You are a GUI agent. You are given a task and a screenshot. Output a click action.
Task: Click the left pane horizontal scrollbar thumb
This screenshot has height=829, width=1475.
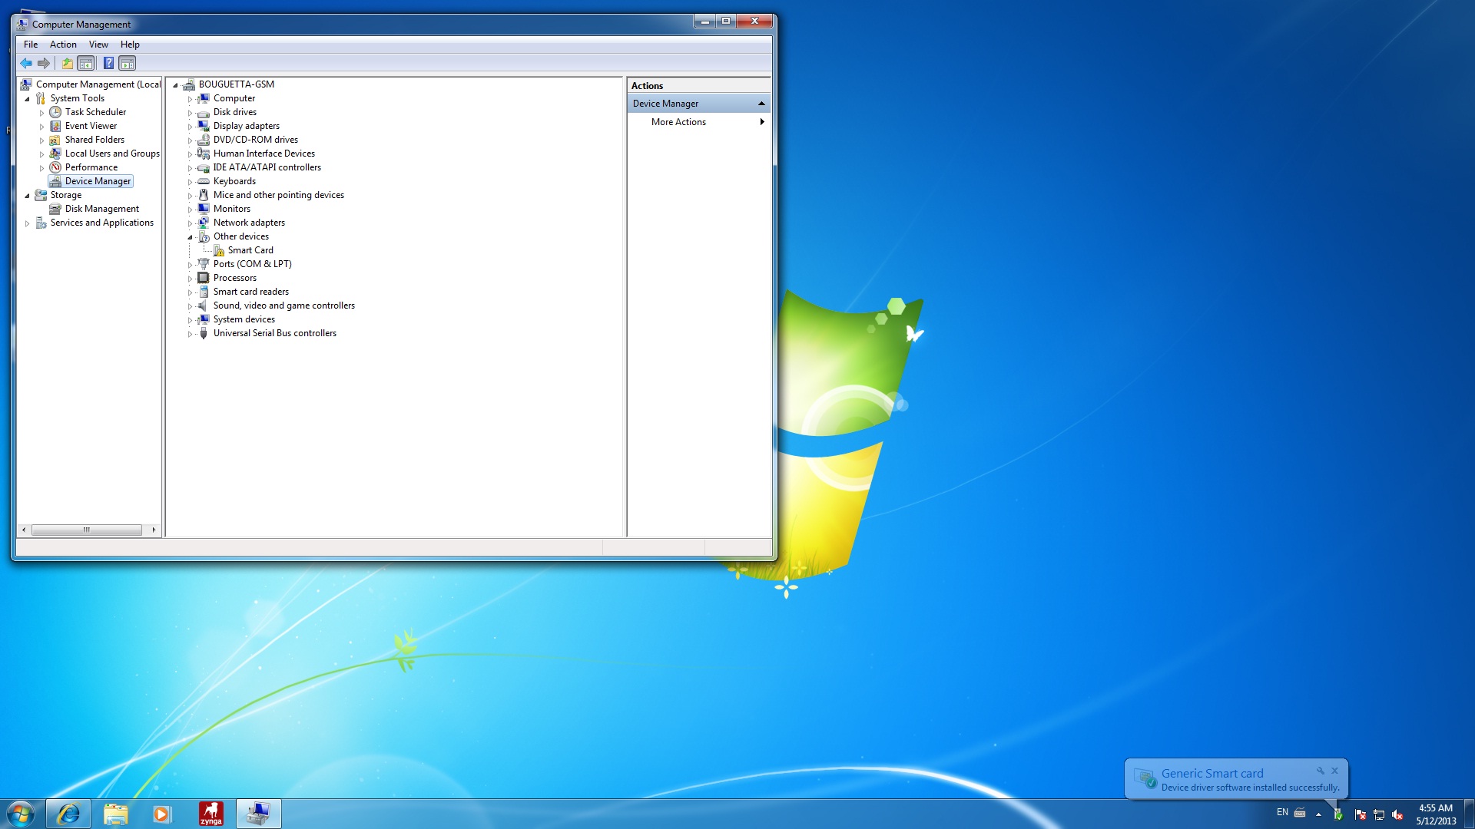point(87,530)
